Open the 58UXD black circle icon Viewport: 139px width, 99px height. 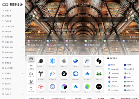click(x=99, y=87)
